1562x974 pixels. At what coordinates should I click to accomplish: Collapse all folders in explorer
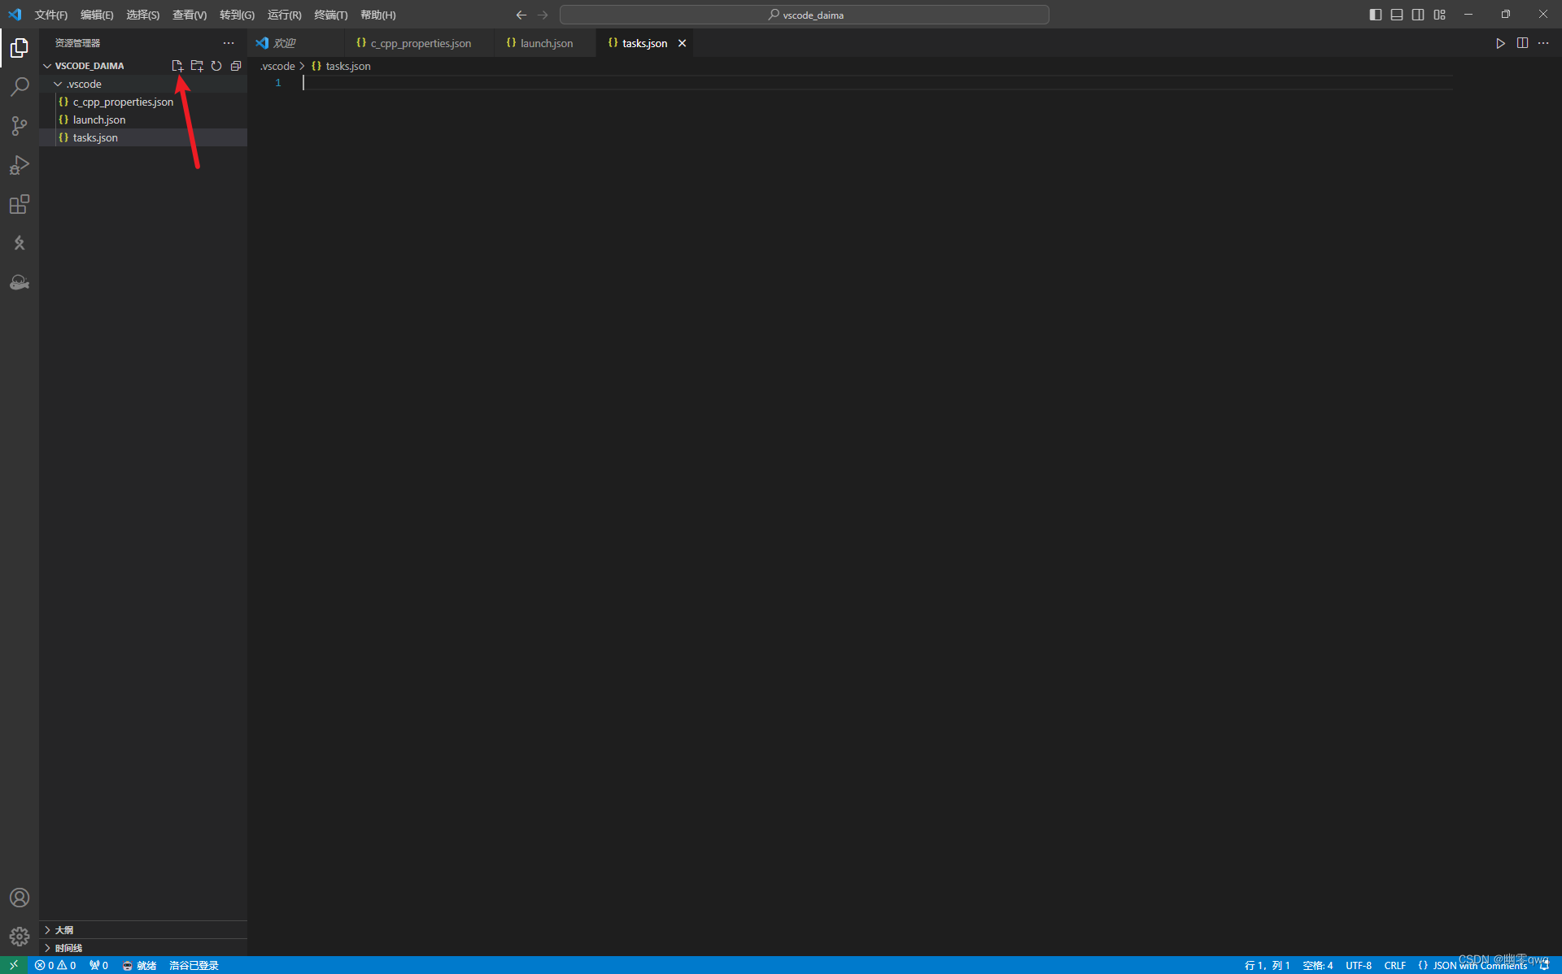pyautogui.click(x=236, y=66)
